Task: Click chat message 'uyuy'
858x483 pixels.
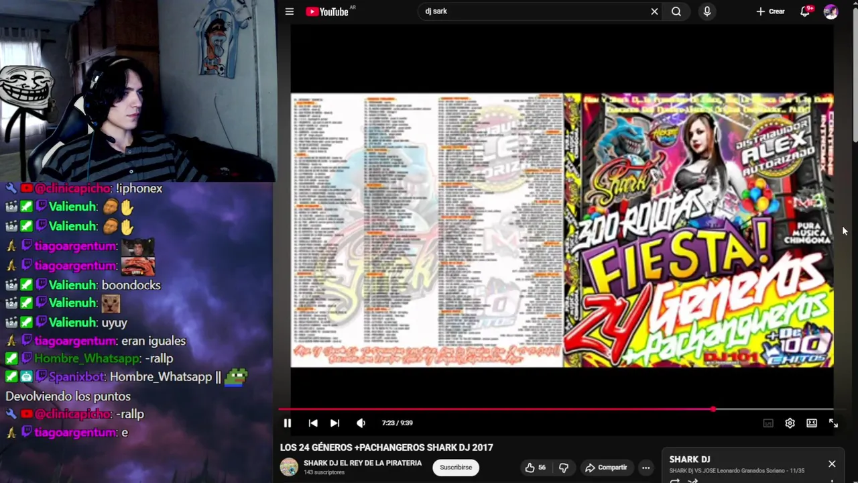Action: (115, 323)
